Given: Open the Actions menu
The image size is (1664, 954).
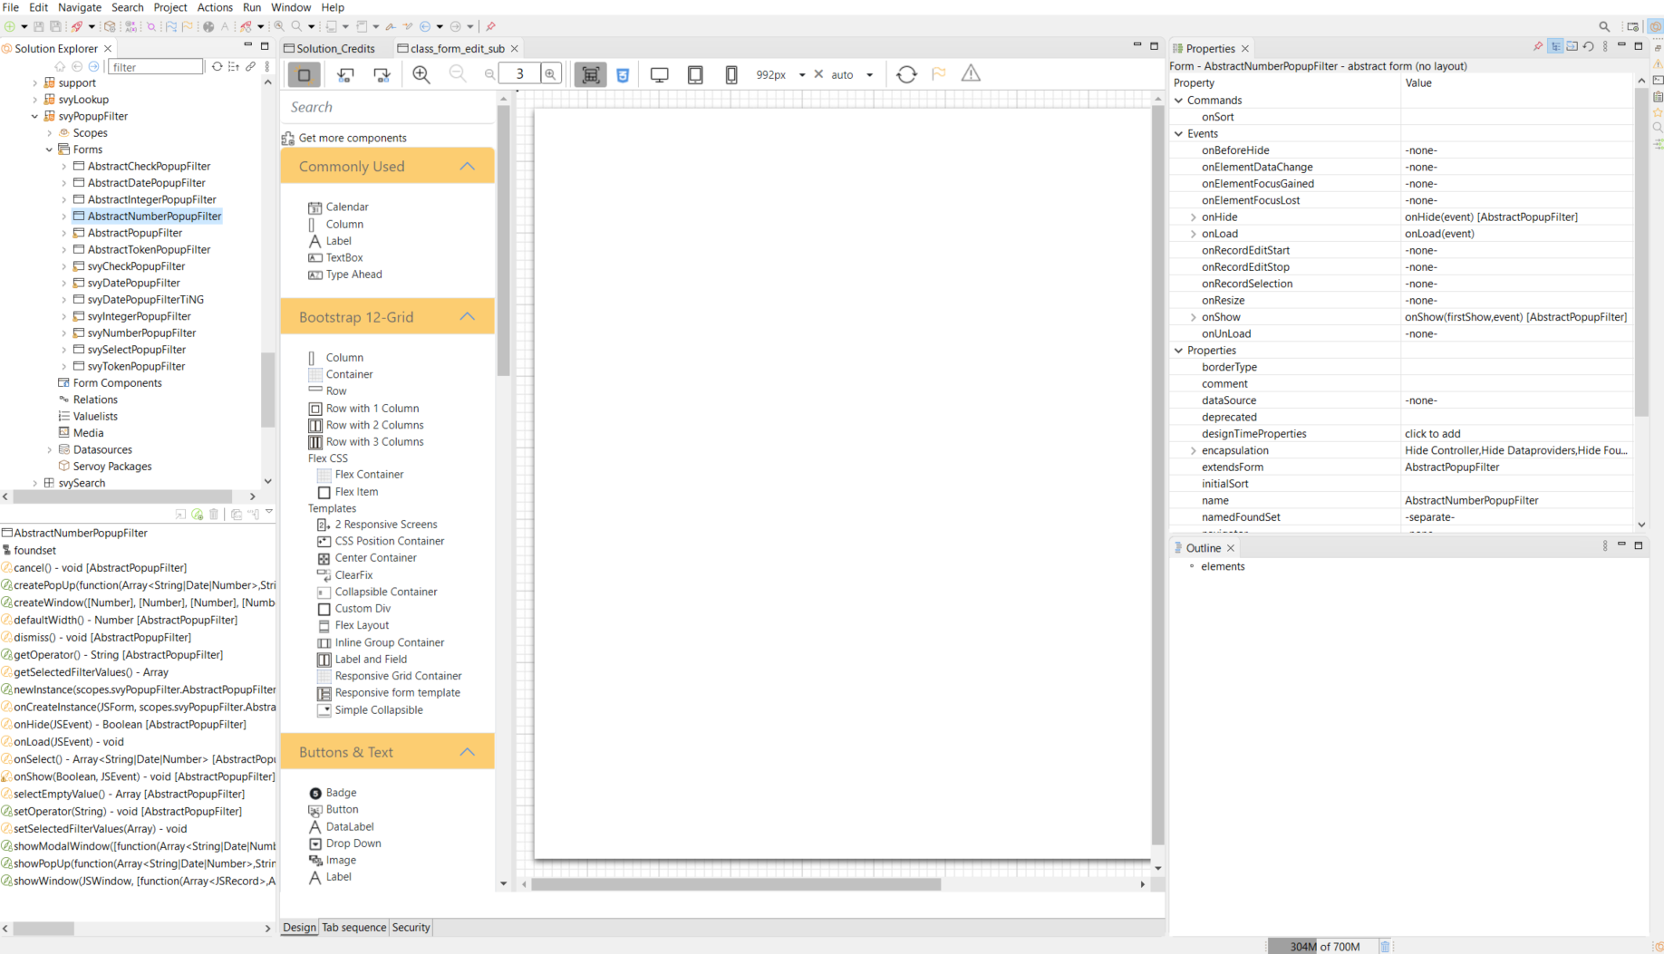Looking at the screenshot, I should (x=215, y=7).
